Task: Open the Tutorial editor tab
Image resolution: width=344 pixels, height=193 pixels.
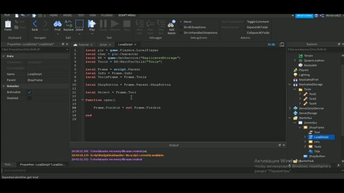Action: tap(83, 44)
